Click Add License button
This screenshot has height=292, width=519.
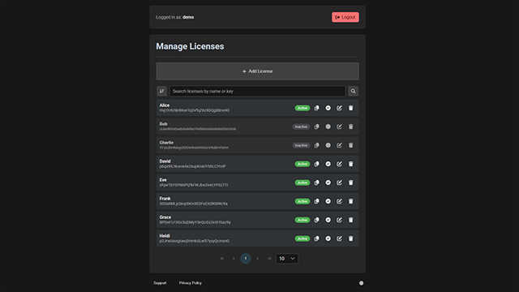[258, 71]
